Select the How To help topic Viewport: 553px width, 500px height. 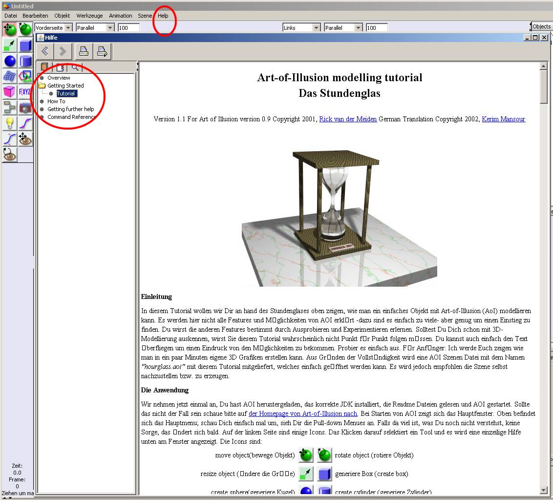pyautogui.click(x=57, y=101)
